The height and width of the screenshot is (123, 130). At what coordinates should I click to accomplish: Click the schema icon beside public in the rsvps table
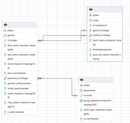90,15
